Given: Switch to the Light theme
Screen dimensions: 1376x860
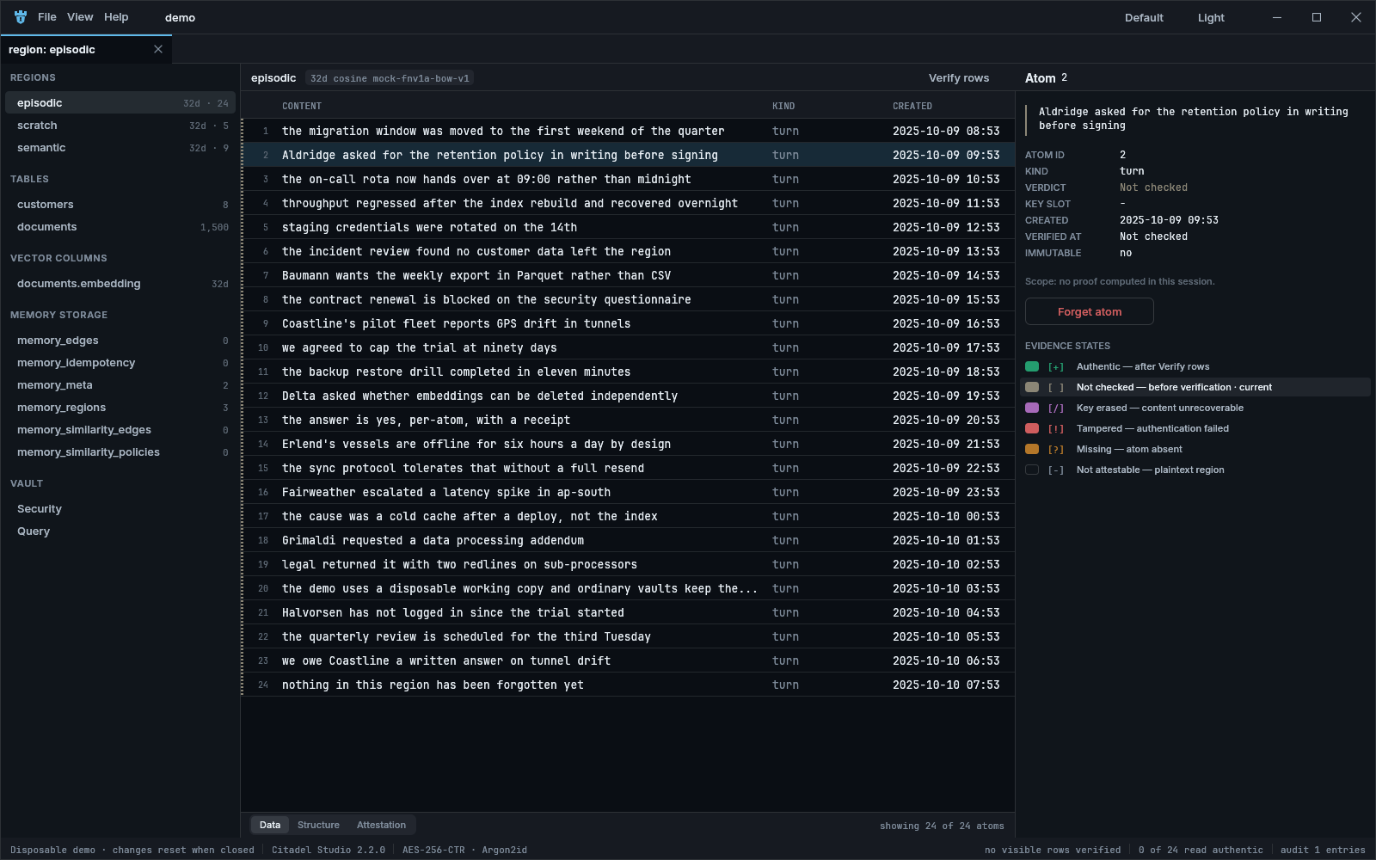Looking at the screenshot, I should pyautogui.click(x=1211, y=17).
